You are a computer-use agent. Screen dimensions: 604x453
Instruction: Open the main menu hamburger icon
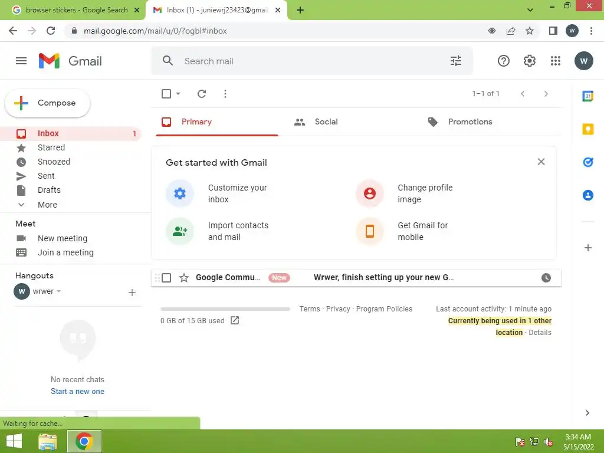[x=21, y=61]
